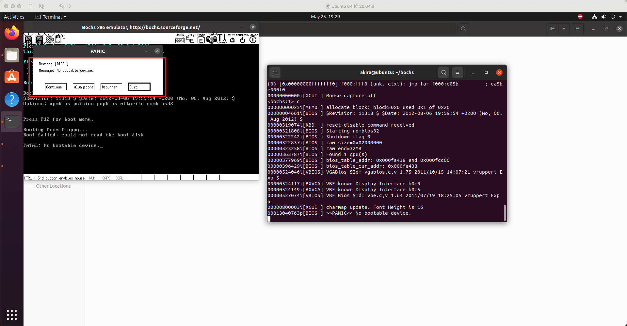627x326 pixels.
Task: Open Other Locations in Files sidebar
Action: (x=53, y=186)
